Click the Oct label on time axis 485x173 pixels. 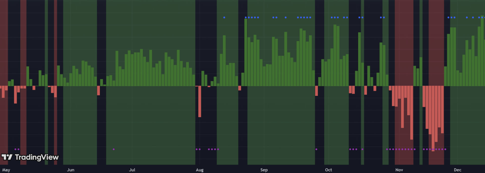pyautogui.click(x=328, y=170)
